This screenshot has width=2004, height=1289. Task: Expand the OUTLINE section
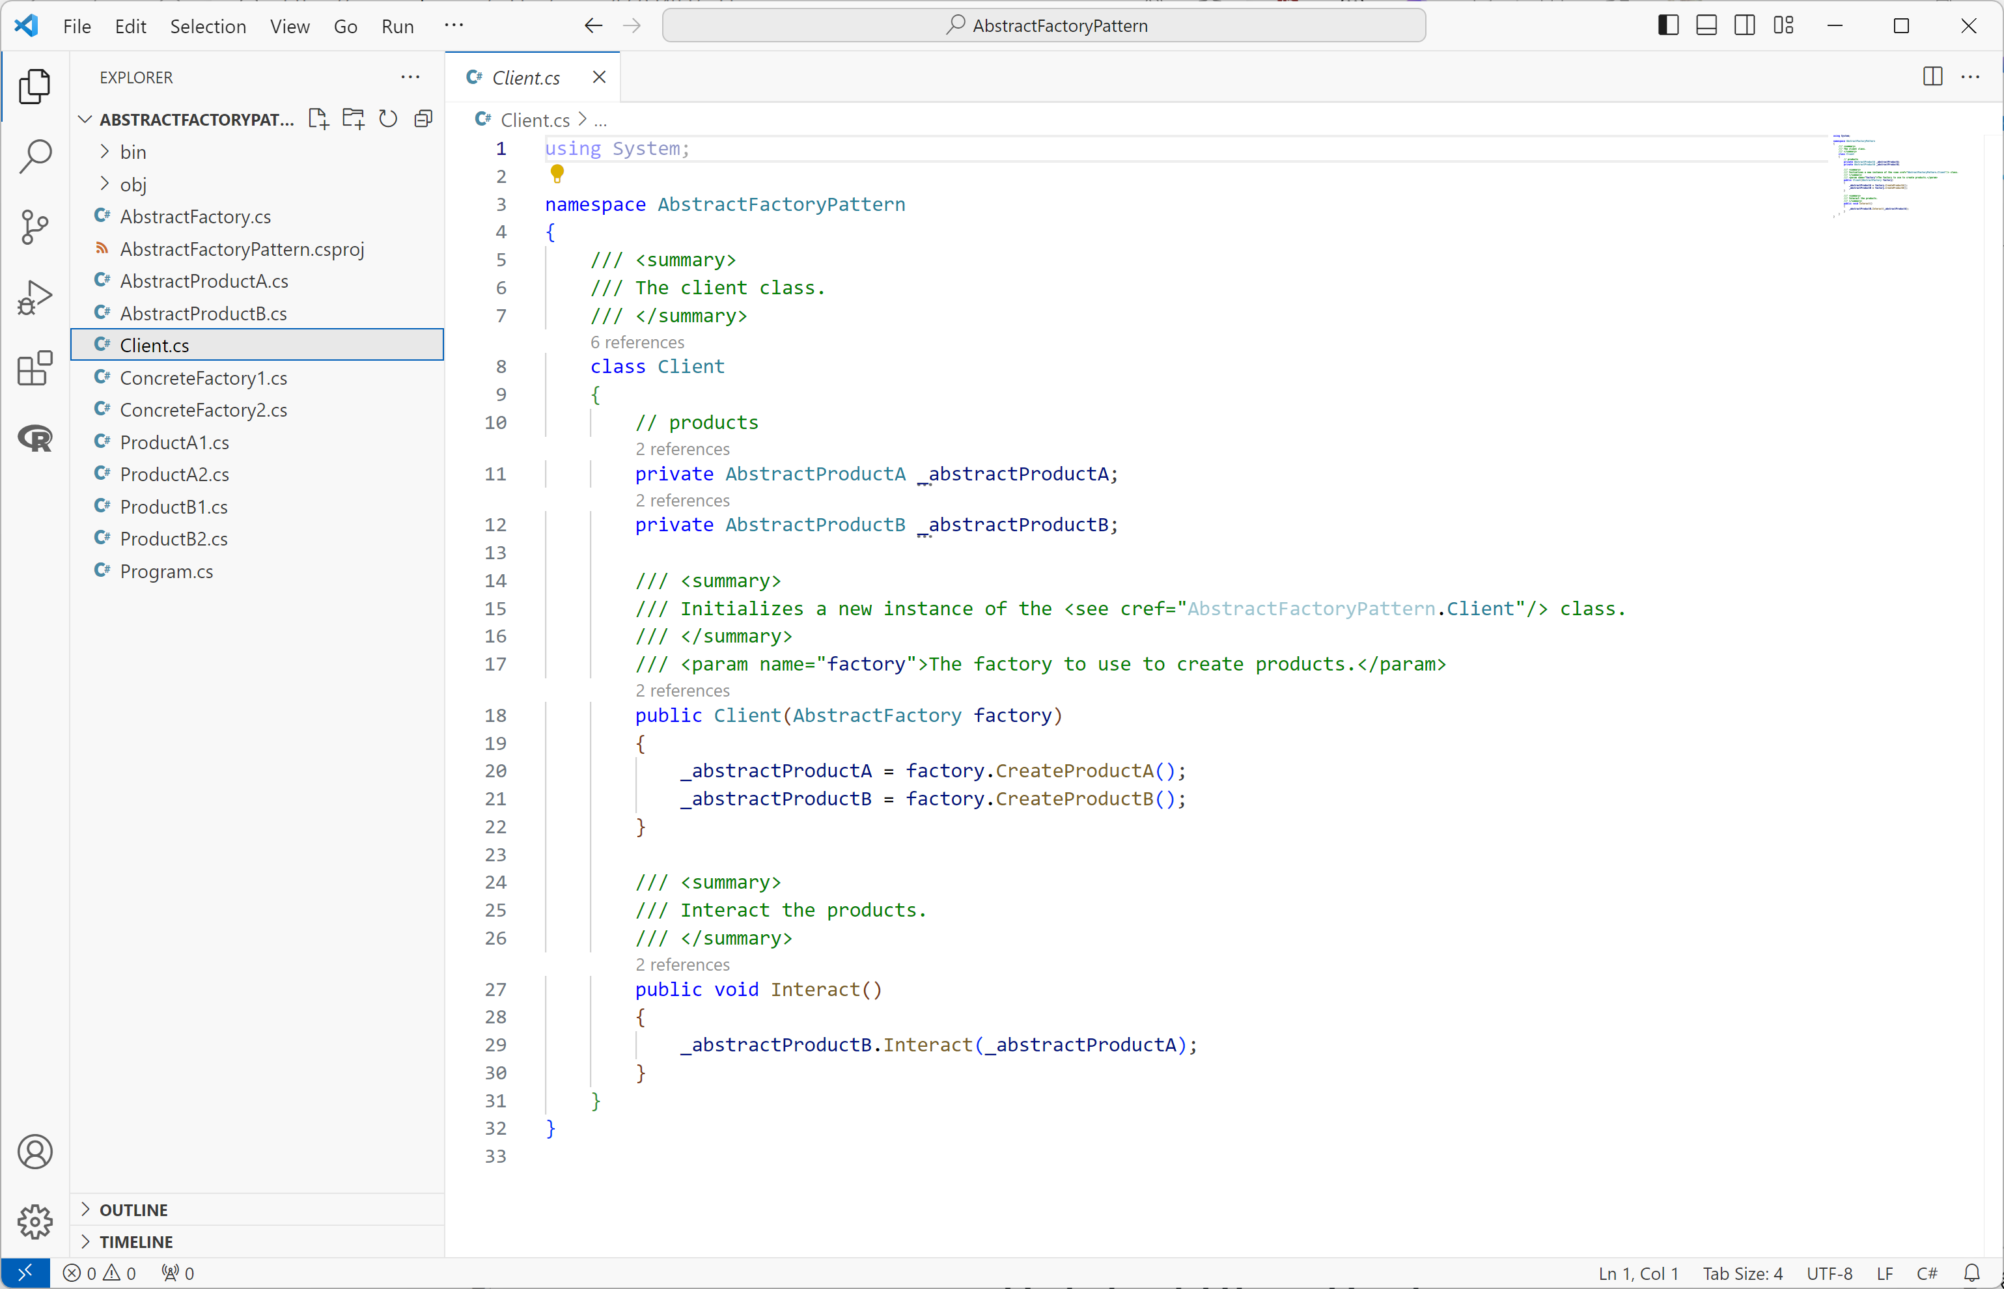(x=135, y=1209)
